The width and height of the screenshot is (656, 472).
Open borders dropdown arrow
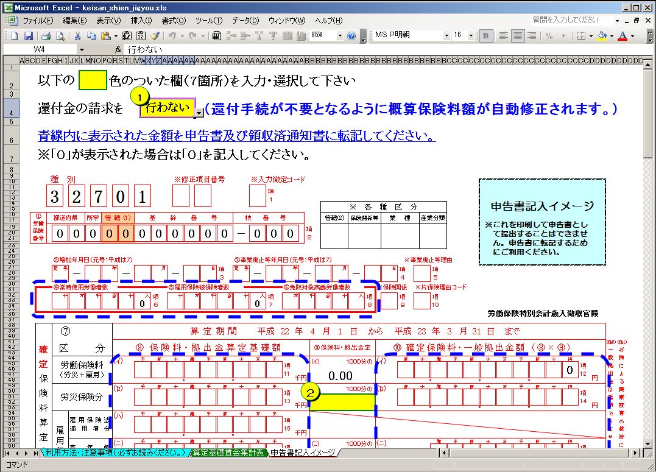pyautogui.click(x=591, y=35)
